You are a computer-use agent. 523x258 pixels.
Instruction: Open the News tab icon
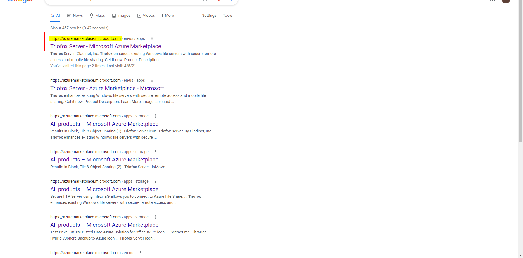[x=69, y=16]
